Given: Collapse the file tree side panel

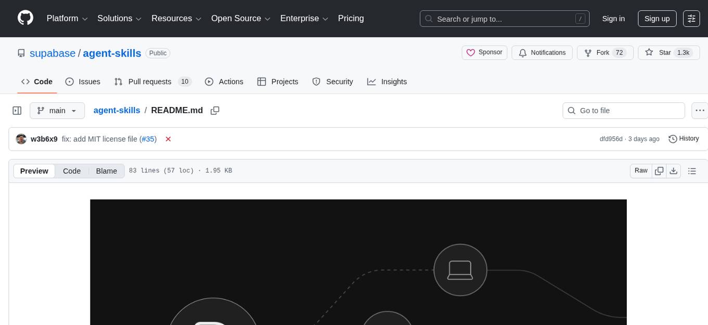Looking at the screenshot, I should pos(17,111).
